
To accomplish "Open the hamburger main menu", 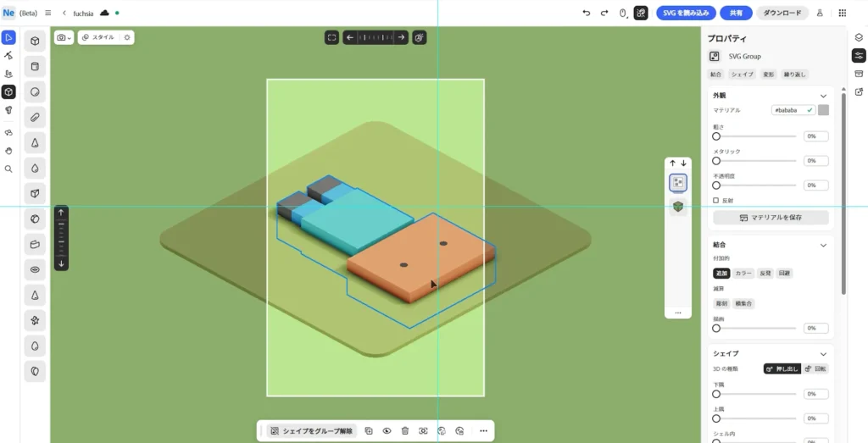I will pyautogui.click(x=48, y=13).
